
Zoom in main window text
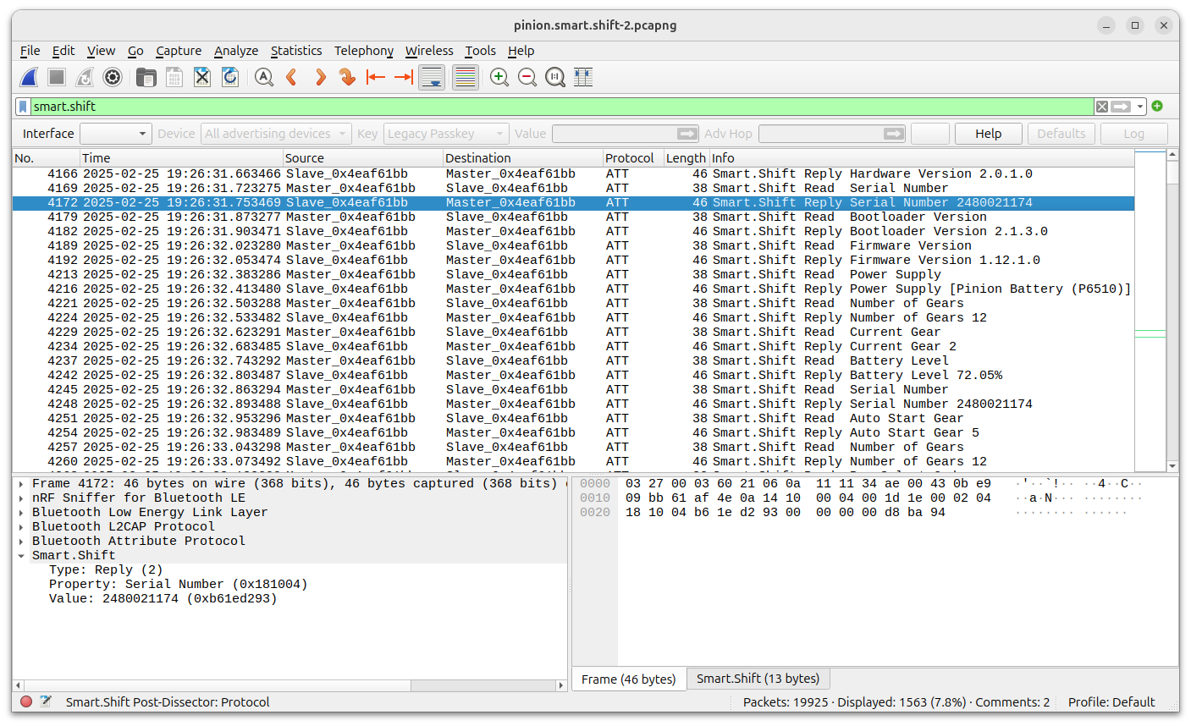coord(499,78)
